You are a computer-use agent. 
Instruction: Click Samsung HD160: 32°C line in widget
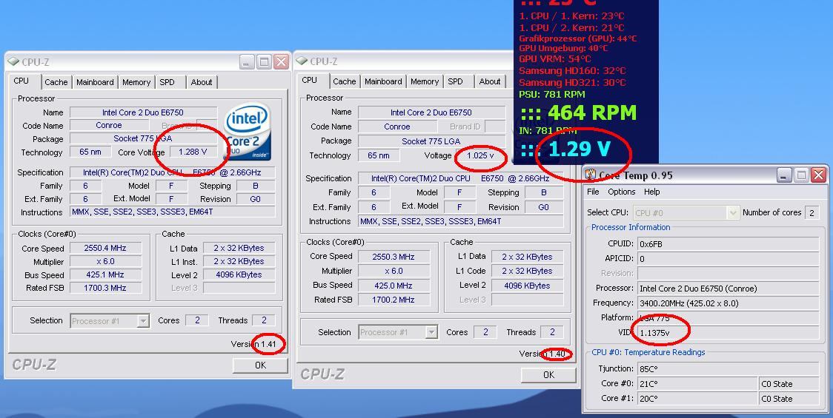click(572, 70)
